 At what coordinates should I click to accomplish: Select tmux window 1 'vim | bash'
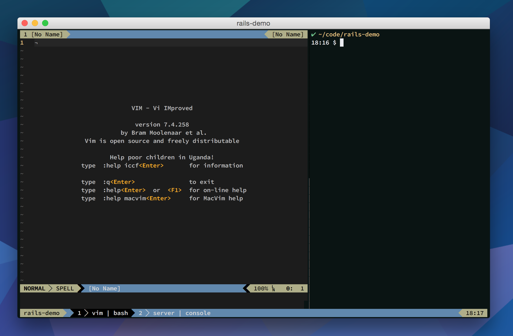[x=103, y=313]
